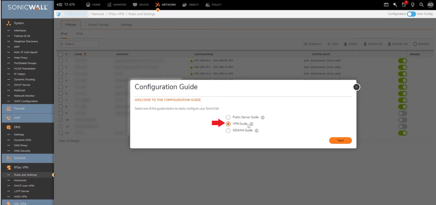This screenshot has height=205, width=436.
Task: Click the Search field in policies table
Action: point(79,44)
